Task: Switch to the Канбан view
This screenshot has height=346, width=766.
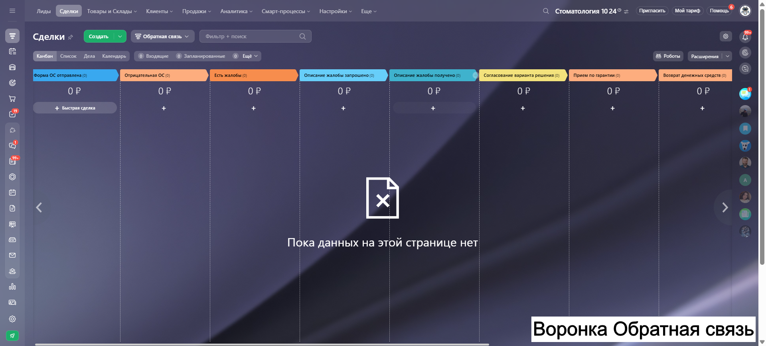Action: pyautogui.click(x=45, y=56)
